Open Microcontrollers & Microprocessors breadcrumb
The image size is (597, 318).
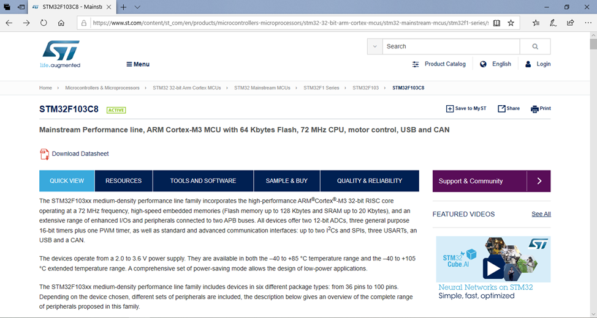pos(102,88)
